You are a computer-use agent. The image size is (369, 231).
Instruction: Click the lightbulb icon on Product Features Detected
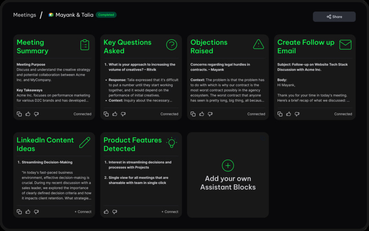pos(171,142)
